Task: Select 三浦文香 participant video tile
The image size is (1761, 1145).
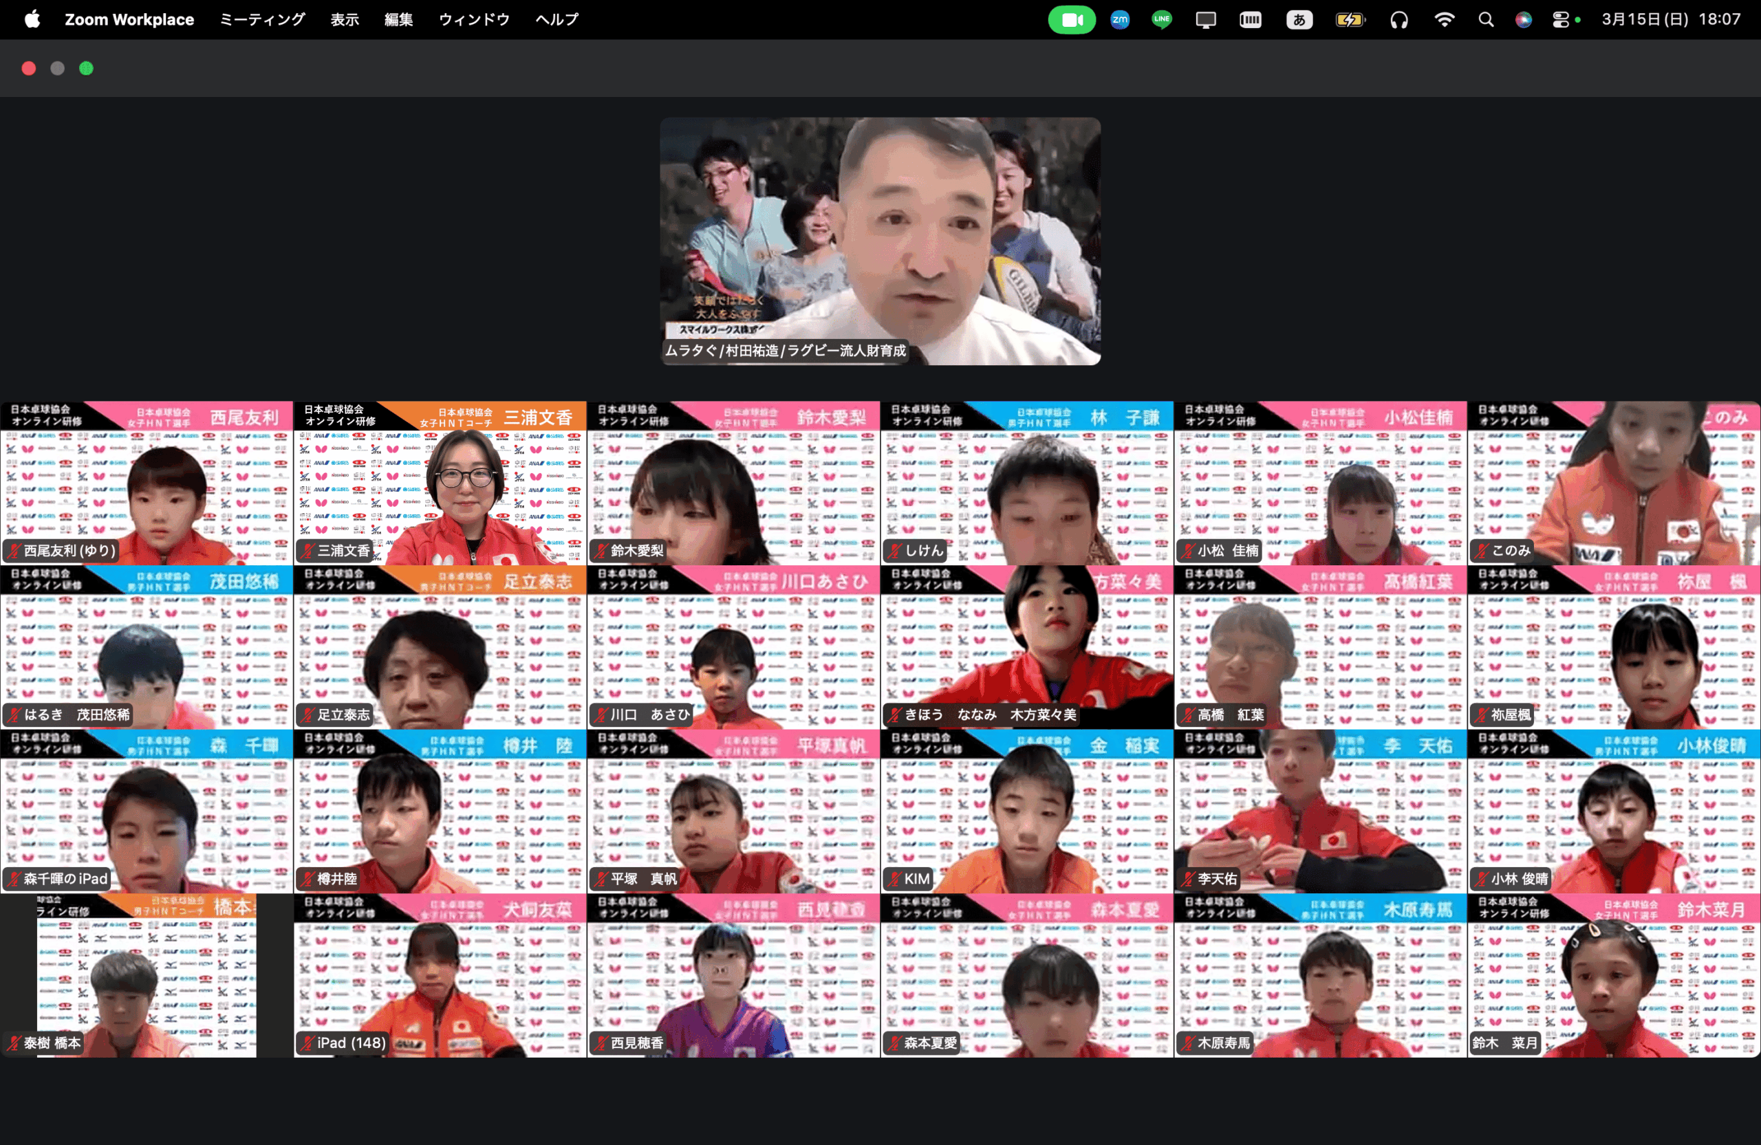Action: 440,483
